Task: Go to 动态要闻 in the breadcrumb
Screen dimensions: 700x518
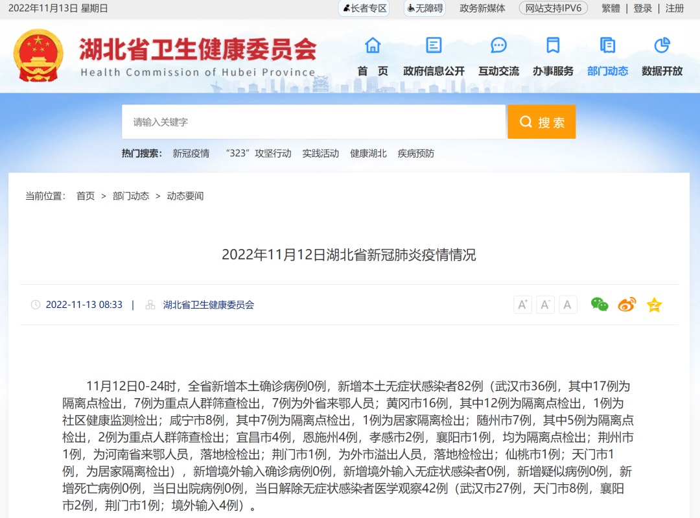Action: pos(185,196)
